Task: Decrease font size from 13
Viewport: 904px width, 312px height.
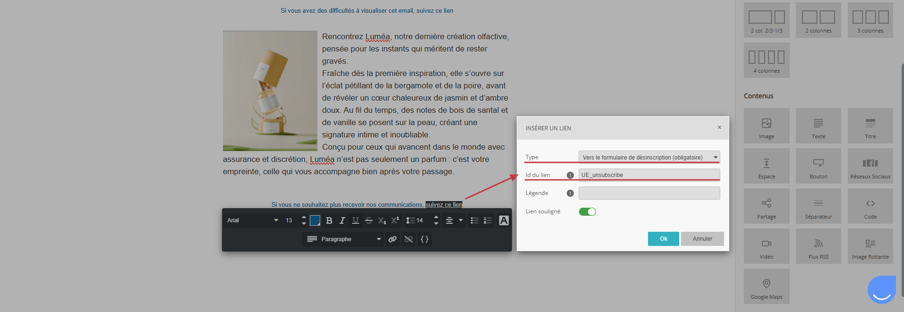Action: [x=304, y=223]
